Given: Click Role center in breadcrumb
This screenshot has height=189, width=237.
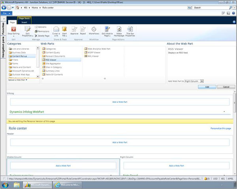Looking at the screenshot, I should coord(48,7).
